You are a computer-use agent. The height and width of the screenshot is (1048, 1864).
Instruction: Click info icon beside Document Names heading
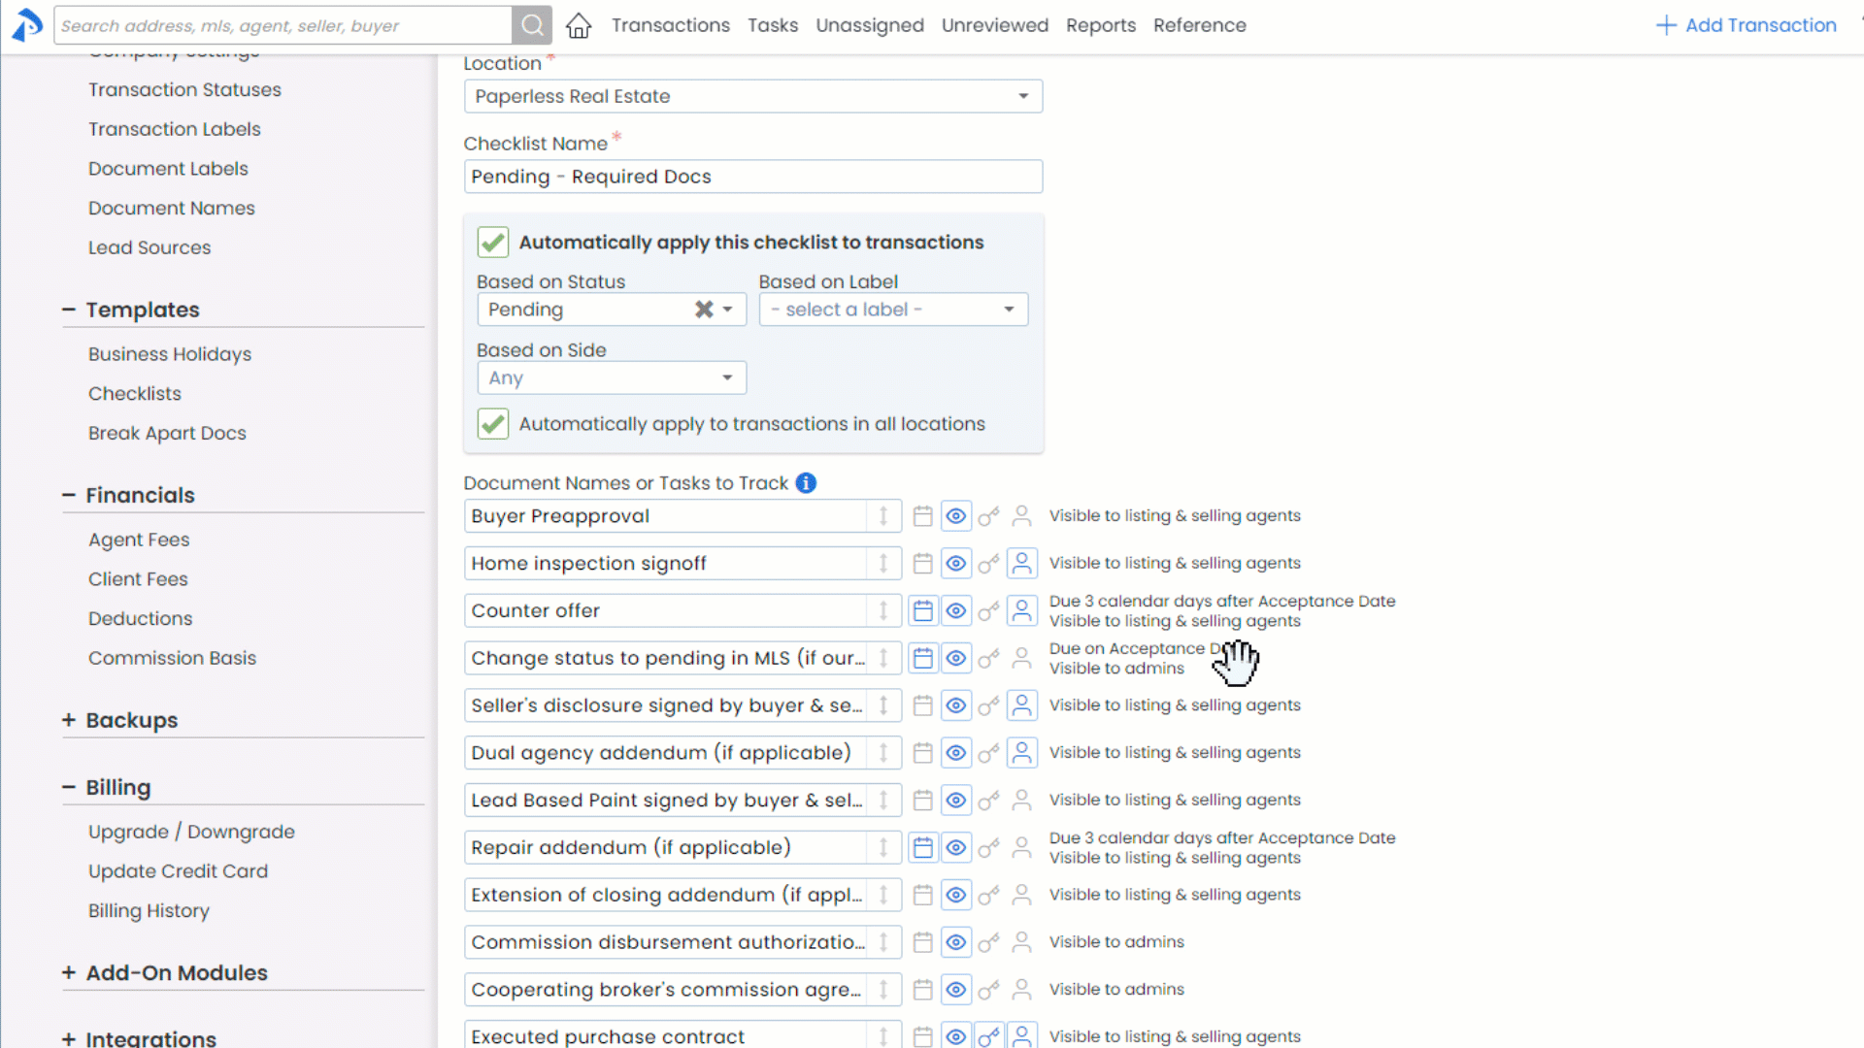pyautogui.click(x=806, y=483)
